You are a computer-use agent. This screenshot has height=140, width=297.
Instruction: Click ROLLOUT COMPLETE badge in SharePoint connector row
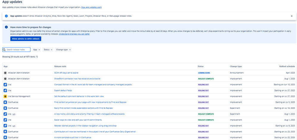(x=206, y=78)
